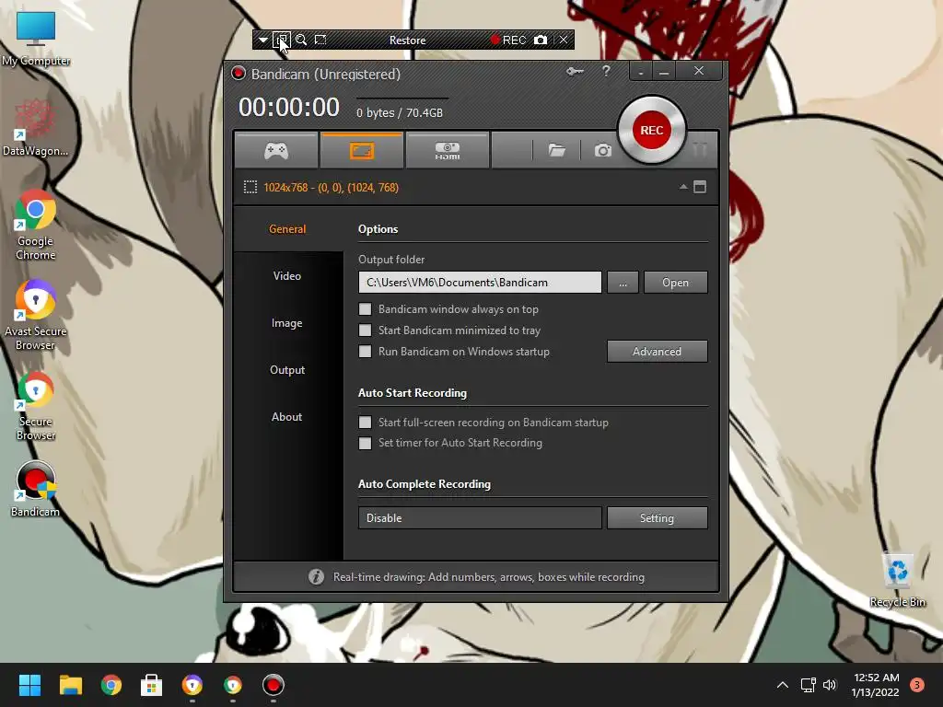
Task: Click the info icon in bottom banner
Action: [x=317, y=577]
